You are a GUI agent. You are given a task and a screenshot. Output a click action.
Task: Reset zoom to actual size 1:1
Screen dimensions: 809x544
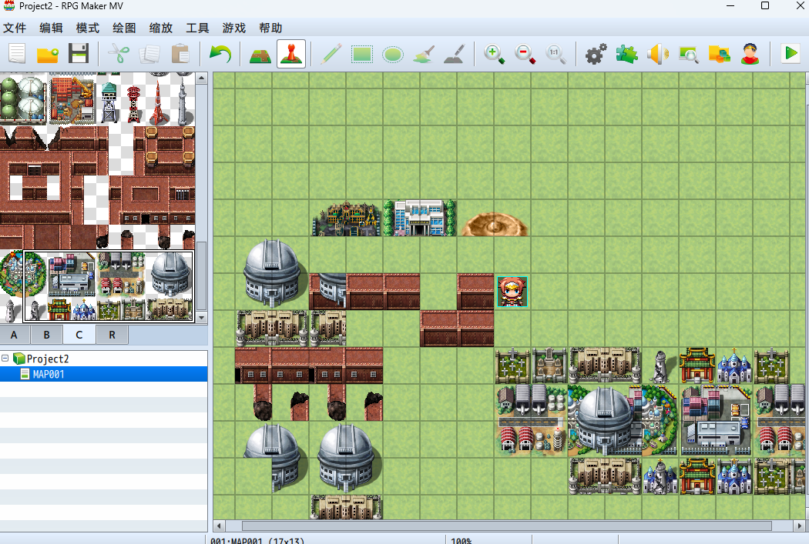pos(556,54)
